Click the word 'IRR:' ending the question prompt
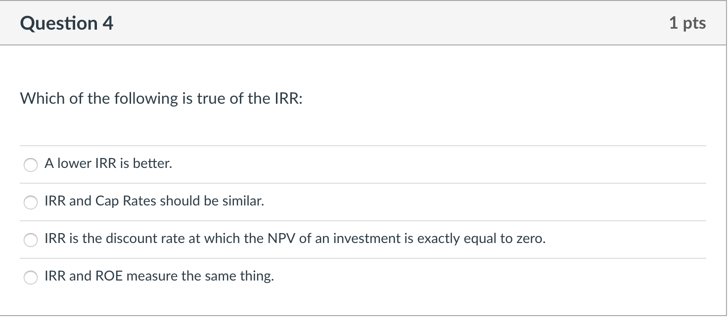728x324 pixels. coord(288,99)
